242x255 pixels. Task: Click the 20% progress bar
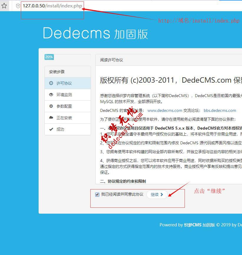coord(49,57)
